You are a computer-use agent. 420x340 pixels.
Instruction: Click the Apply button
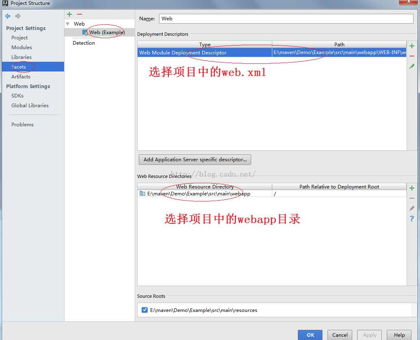click(369, 335)
